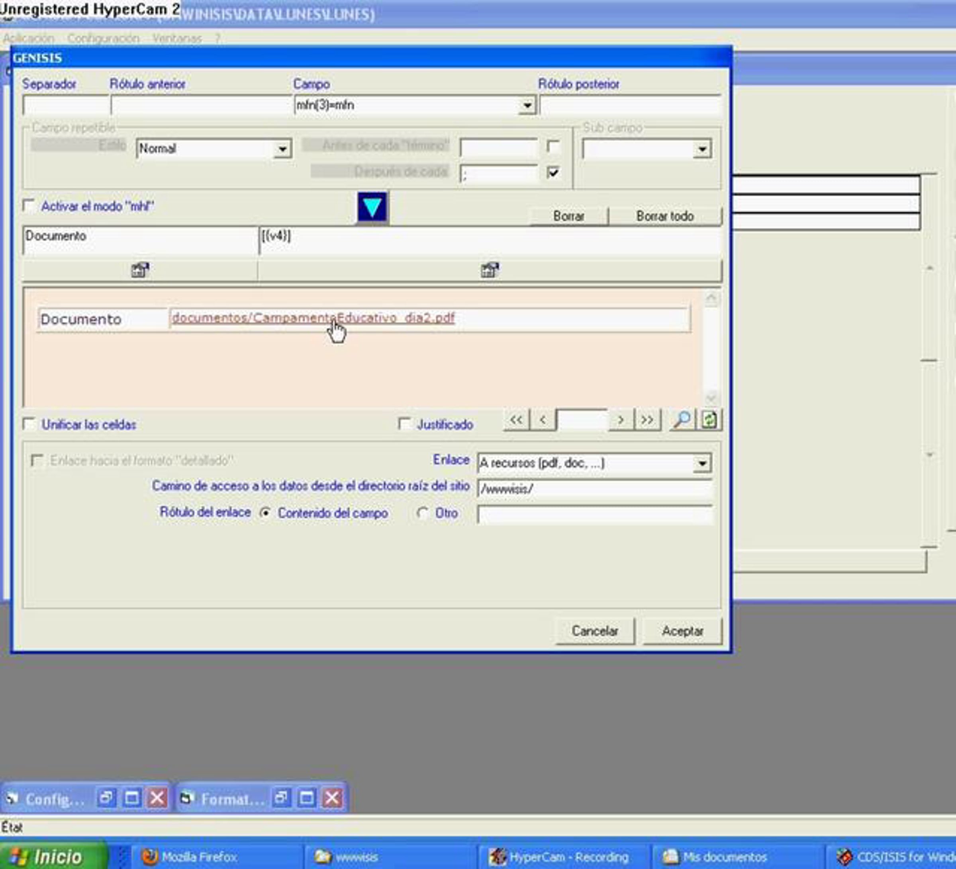Close the Config... minimized window

pyautogui.click(x=157, y=798)
